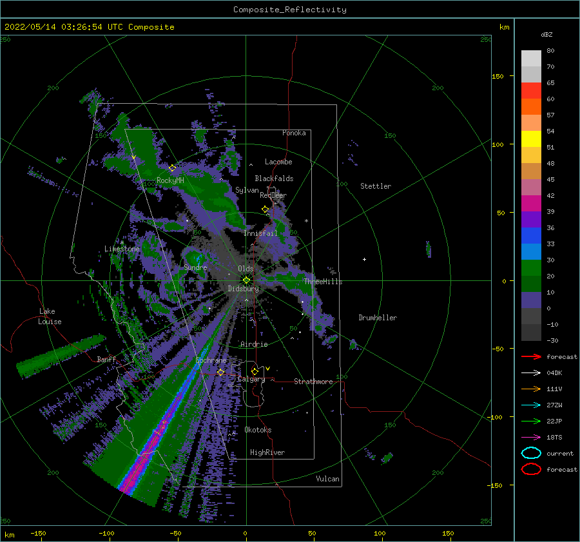
Task: Pick the slate 0-10 dBZ swatch
Action: [x=531, y=300]
